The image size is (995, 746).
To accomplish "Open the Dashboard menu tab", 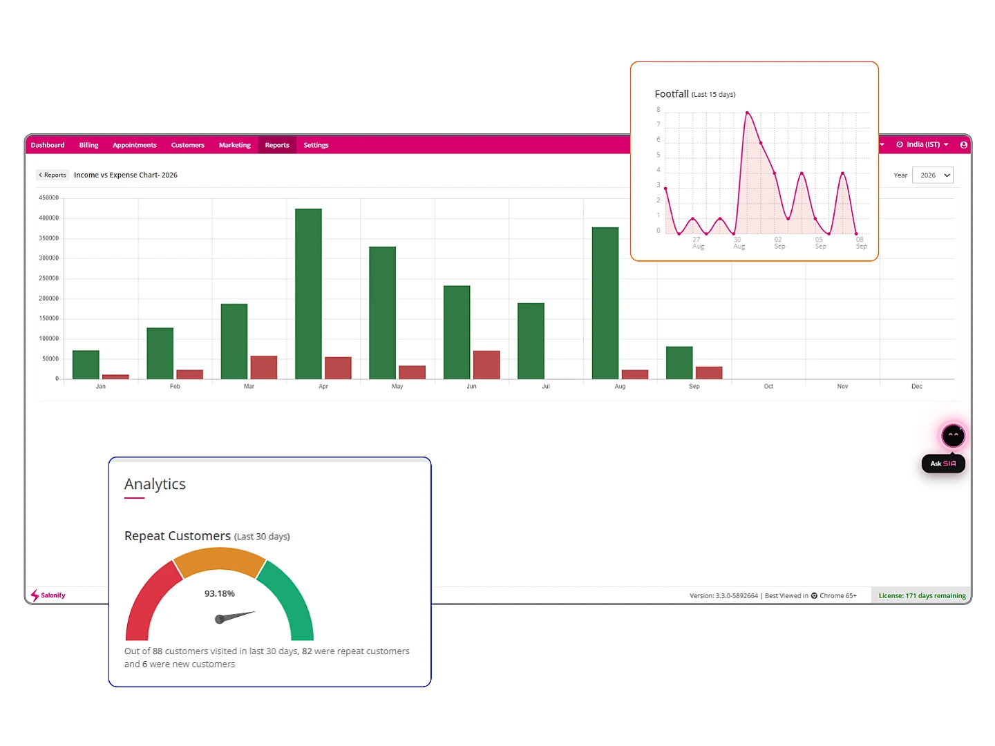I will pyautogui.click(x=48, y=145).
